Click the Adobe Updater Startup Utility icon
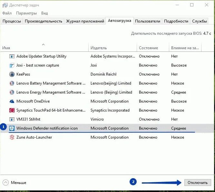This screenshot has height=192, width=215. pyautogui.click(x=12, y=56)
